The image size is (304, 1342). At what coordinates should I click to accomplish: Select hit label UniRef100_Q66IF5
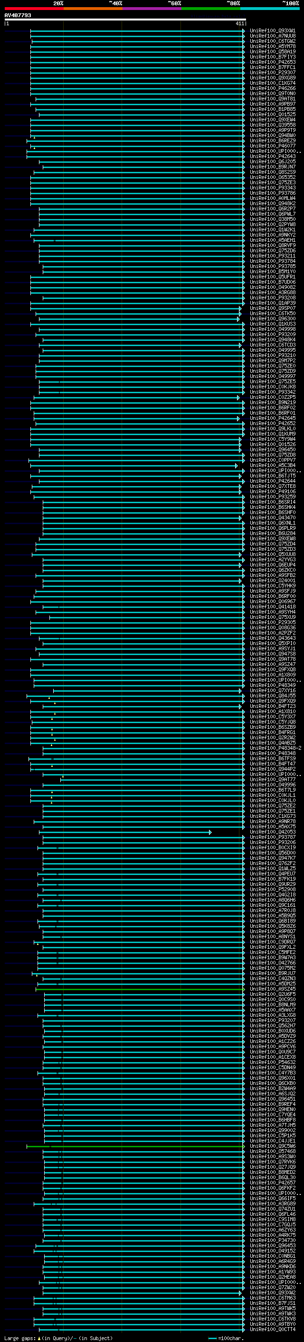pos(273,1199)
